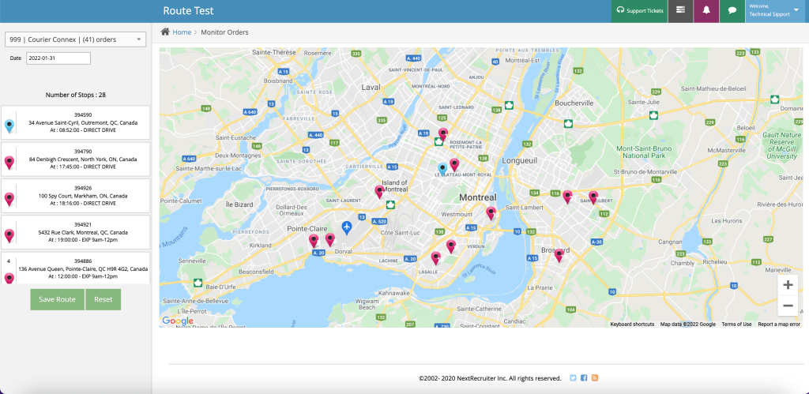Screen dimensions: 809x394
Task: Select stop 394926 Spy Court card
Action: coord(76,196)
